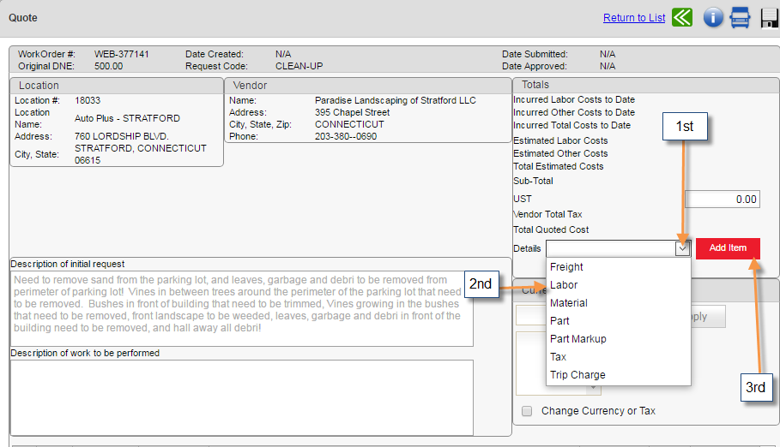Open the blue info icon

click(x=713, y=18)
